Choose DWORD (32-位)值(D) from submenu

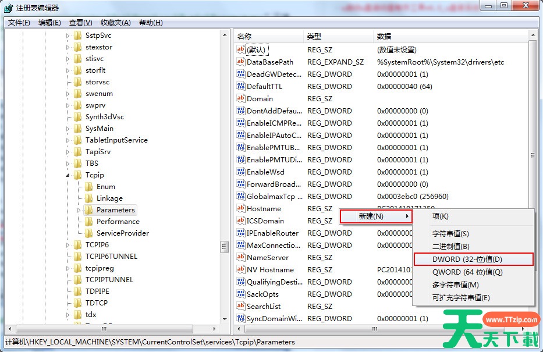click(467, 259)
